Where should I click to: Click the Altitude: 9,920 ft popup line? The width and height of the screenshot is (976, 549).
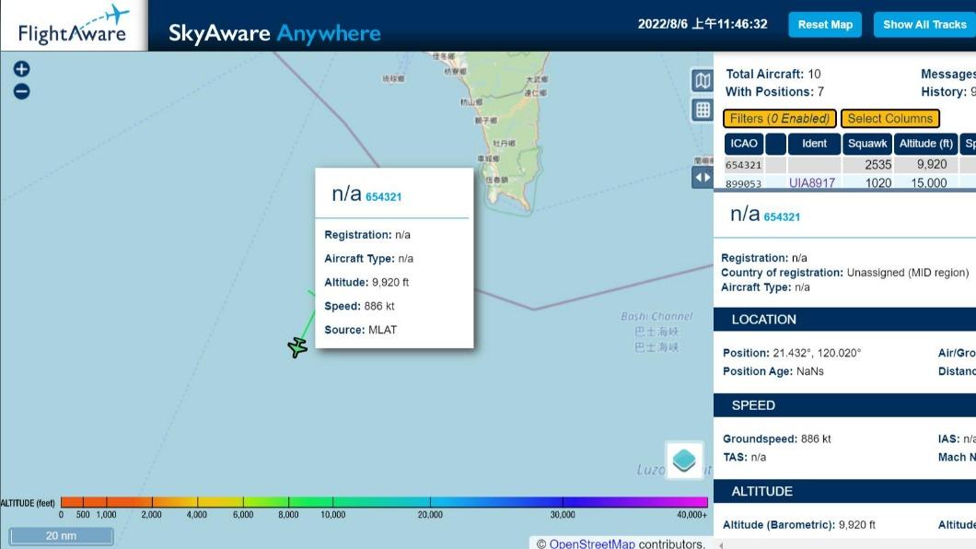click(366, 283)
